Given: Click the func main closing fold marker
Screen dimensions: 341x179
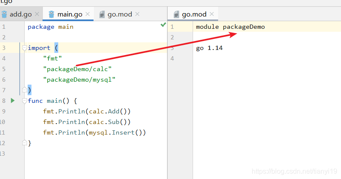Looking at the screenshot, I should [25, 143].
